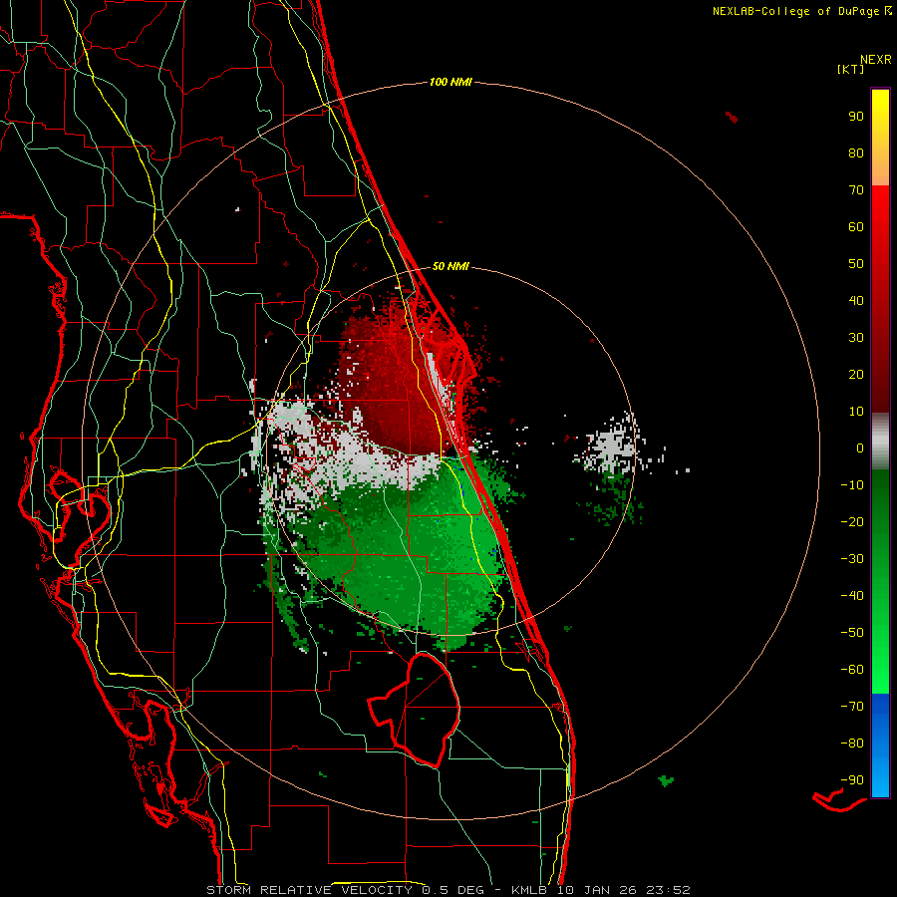Click the 23:52 timestamp in the footer

pyautogui.click(x=668, y=890)
